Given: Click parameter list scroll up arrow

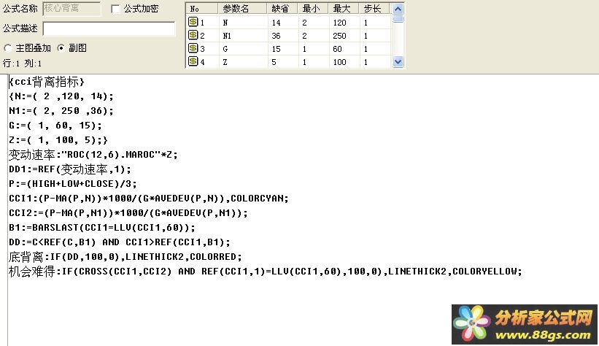Looking at the screenshot, I should tap(398, 9).
